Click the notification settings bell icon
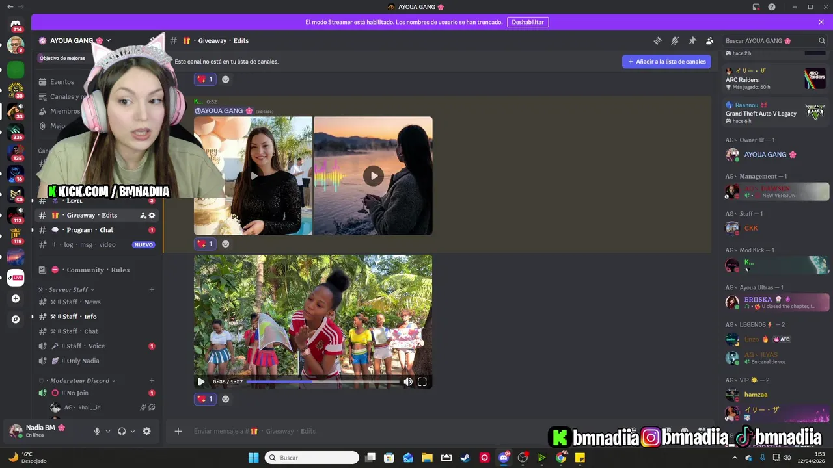Screen dimensions: 833x468 [675, 40]
